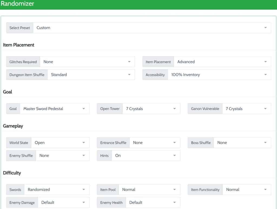
Task: Open the Open Tower crystals dropdown
Action: [x=151, y=109]
